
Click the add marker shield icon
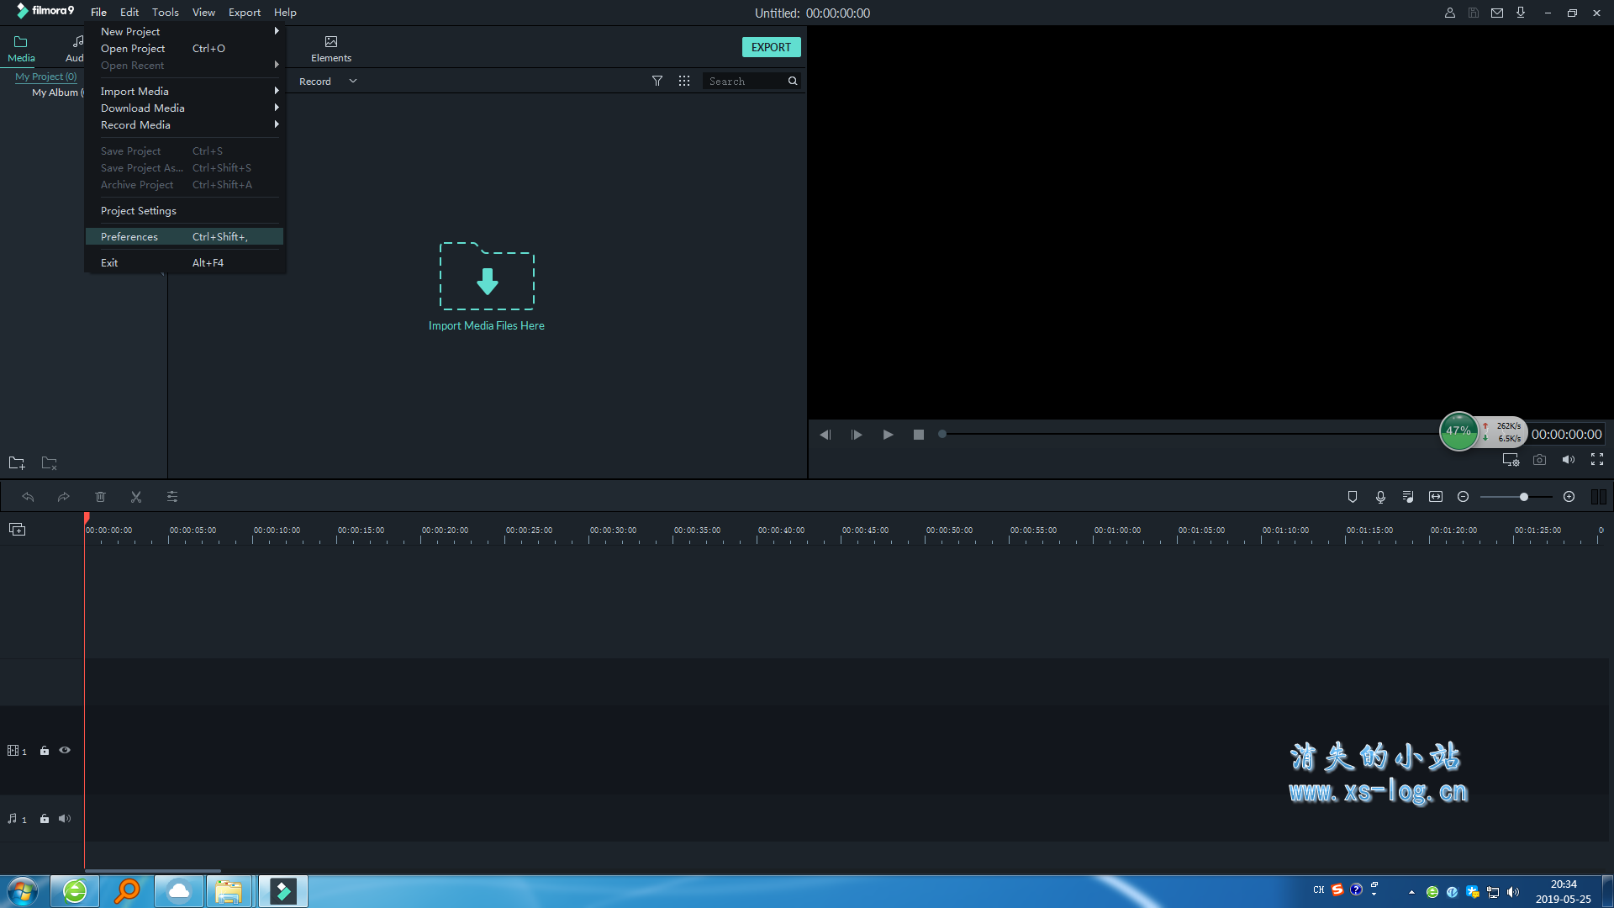click(1353, 497)
